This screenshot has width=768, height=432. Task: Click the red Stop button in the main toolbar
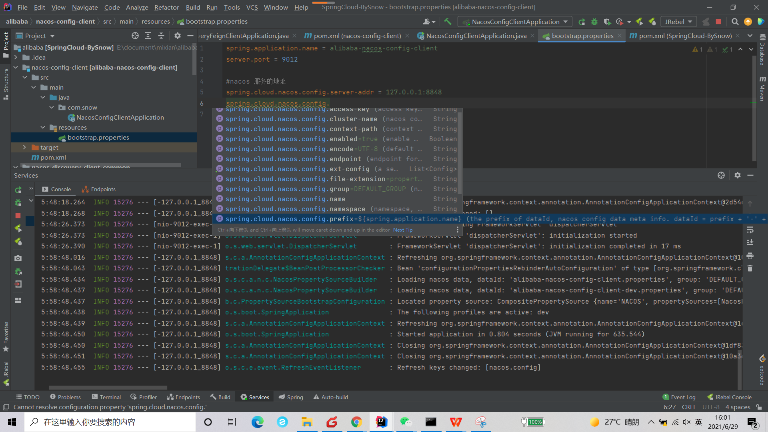[x=718, y=22]
